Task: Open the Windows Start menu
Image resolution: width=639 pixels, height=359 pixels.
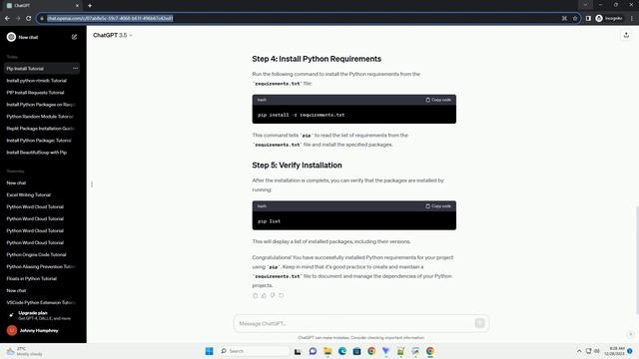Action: [x=209, y=351]
